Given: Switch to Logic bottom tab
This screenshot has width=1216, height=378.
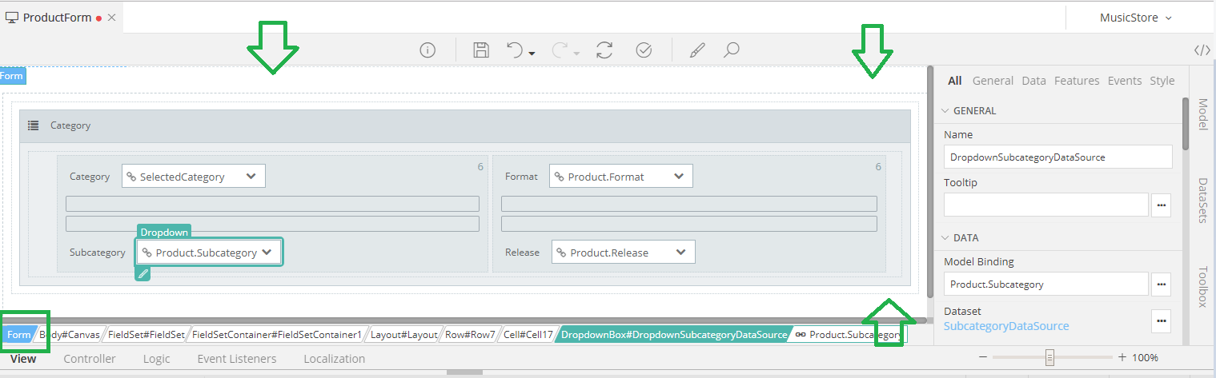Looking at the screenshot, I should point(156,359).
